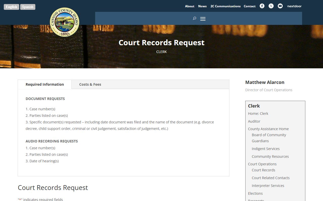Open the Contact menu item

point(250,6)
